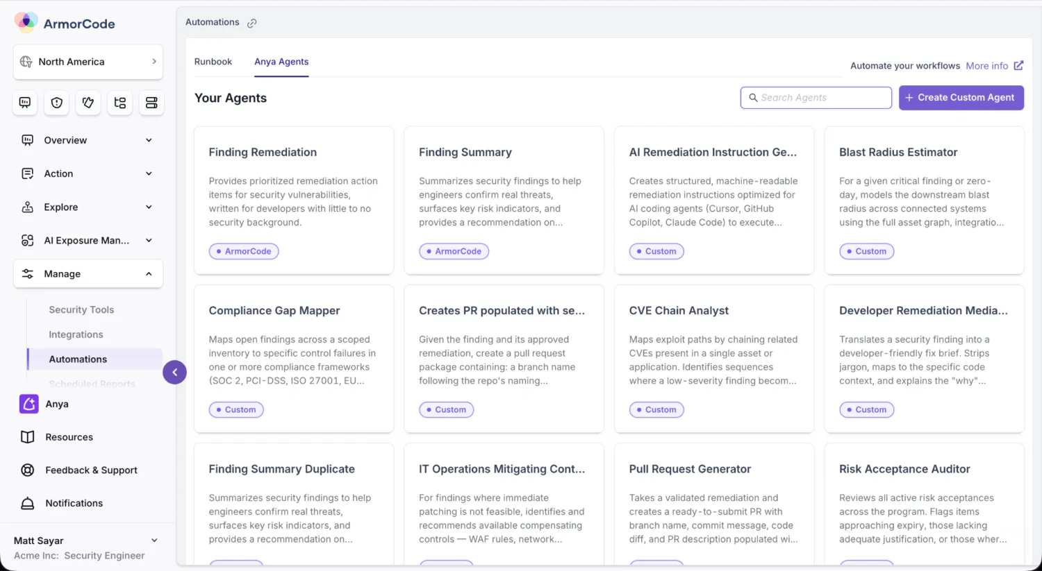This screenshot has width=1042, height=571.
Task: Expand the Overview menu chevron
Action: [149, 140]
